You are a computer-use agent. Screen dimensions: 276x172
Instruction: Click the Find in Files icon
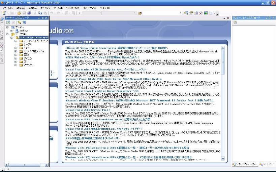point(140,13)
